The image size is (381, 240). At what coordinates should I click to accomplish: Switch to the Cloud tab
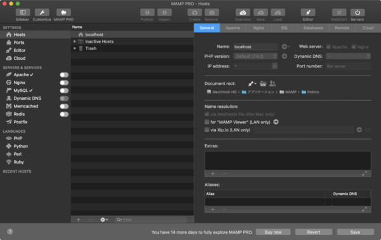coord(368,28)
